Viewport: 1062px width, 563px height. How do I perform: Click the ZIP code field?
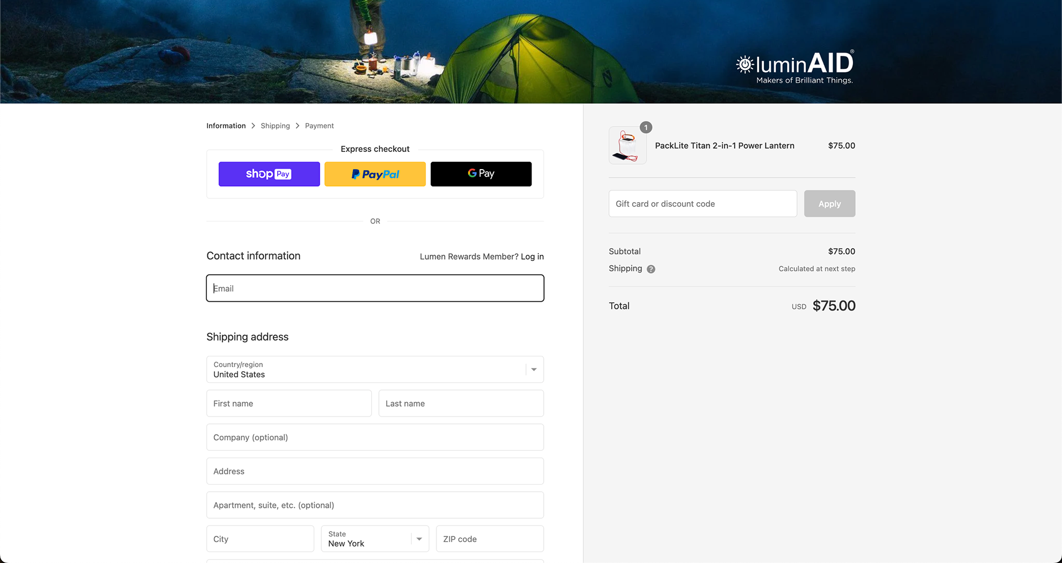pos(490,539)
